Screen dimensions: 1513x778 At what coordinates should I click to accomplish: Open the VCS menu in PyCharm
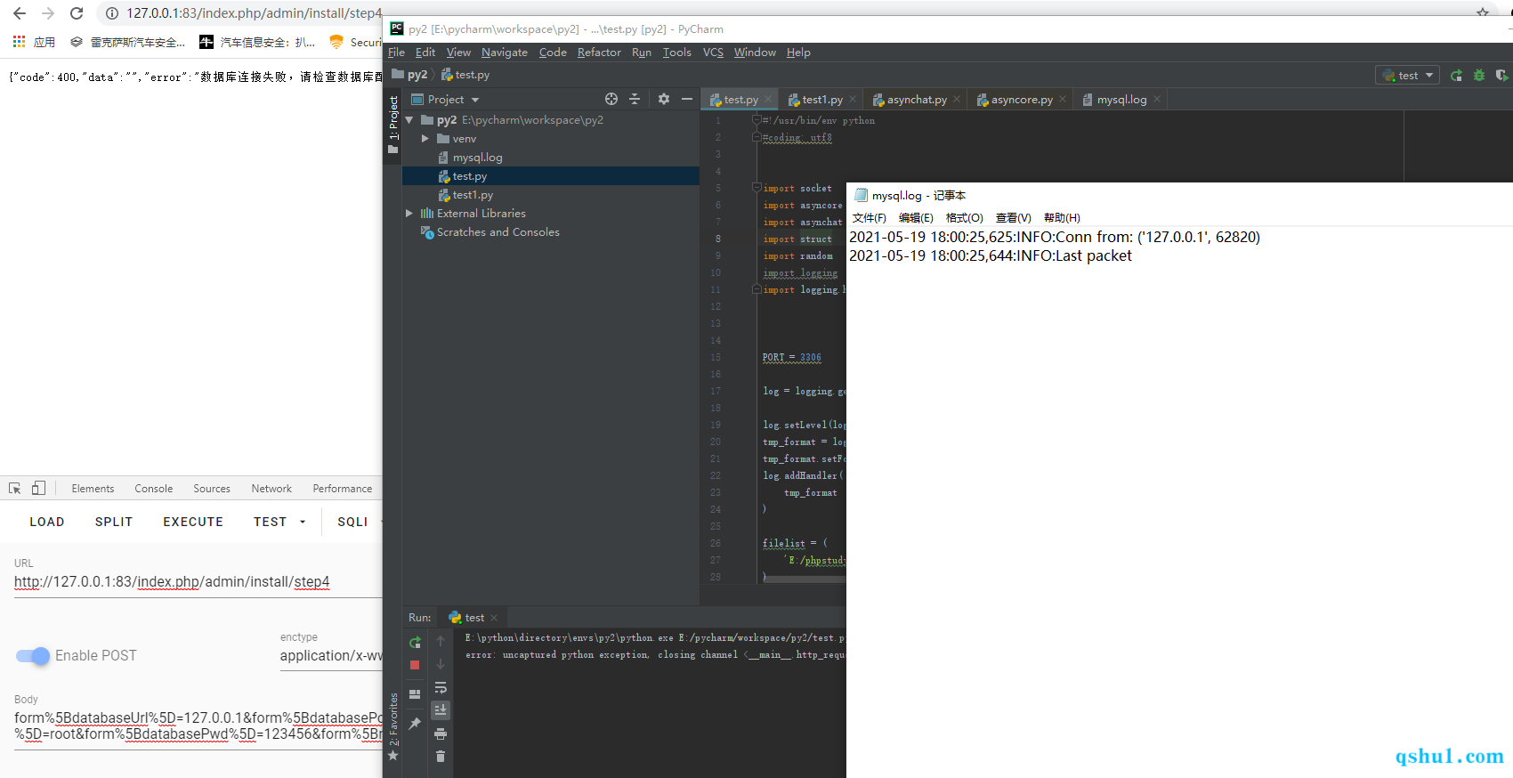(713, 53)
